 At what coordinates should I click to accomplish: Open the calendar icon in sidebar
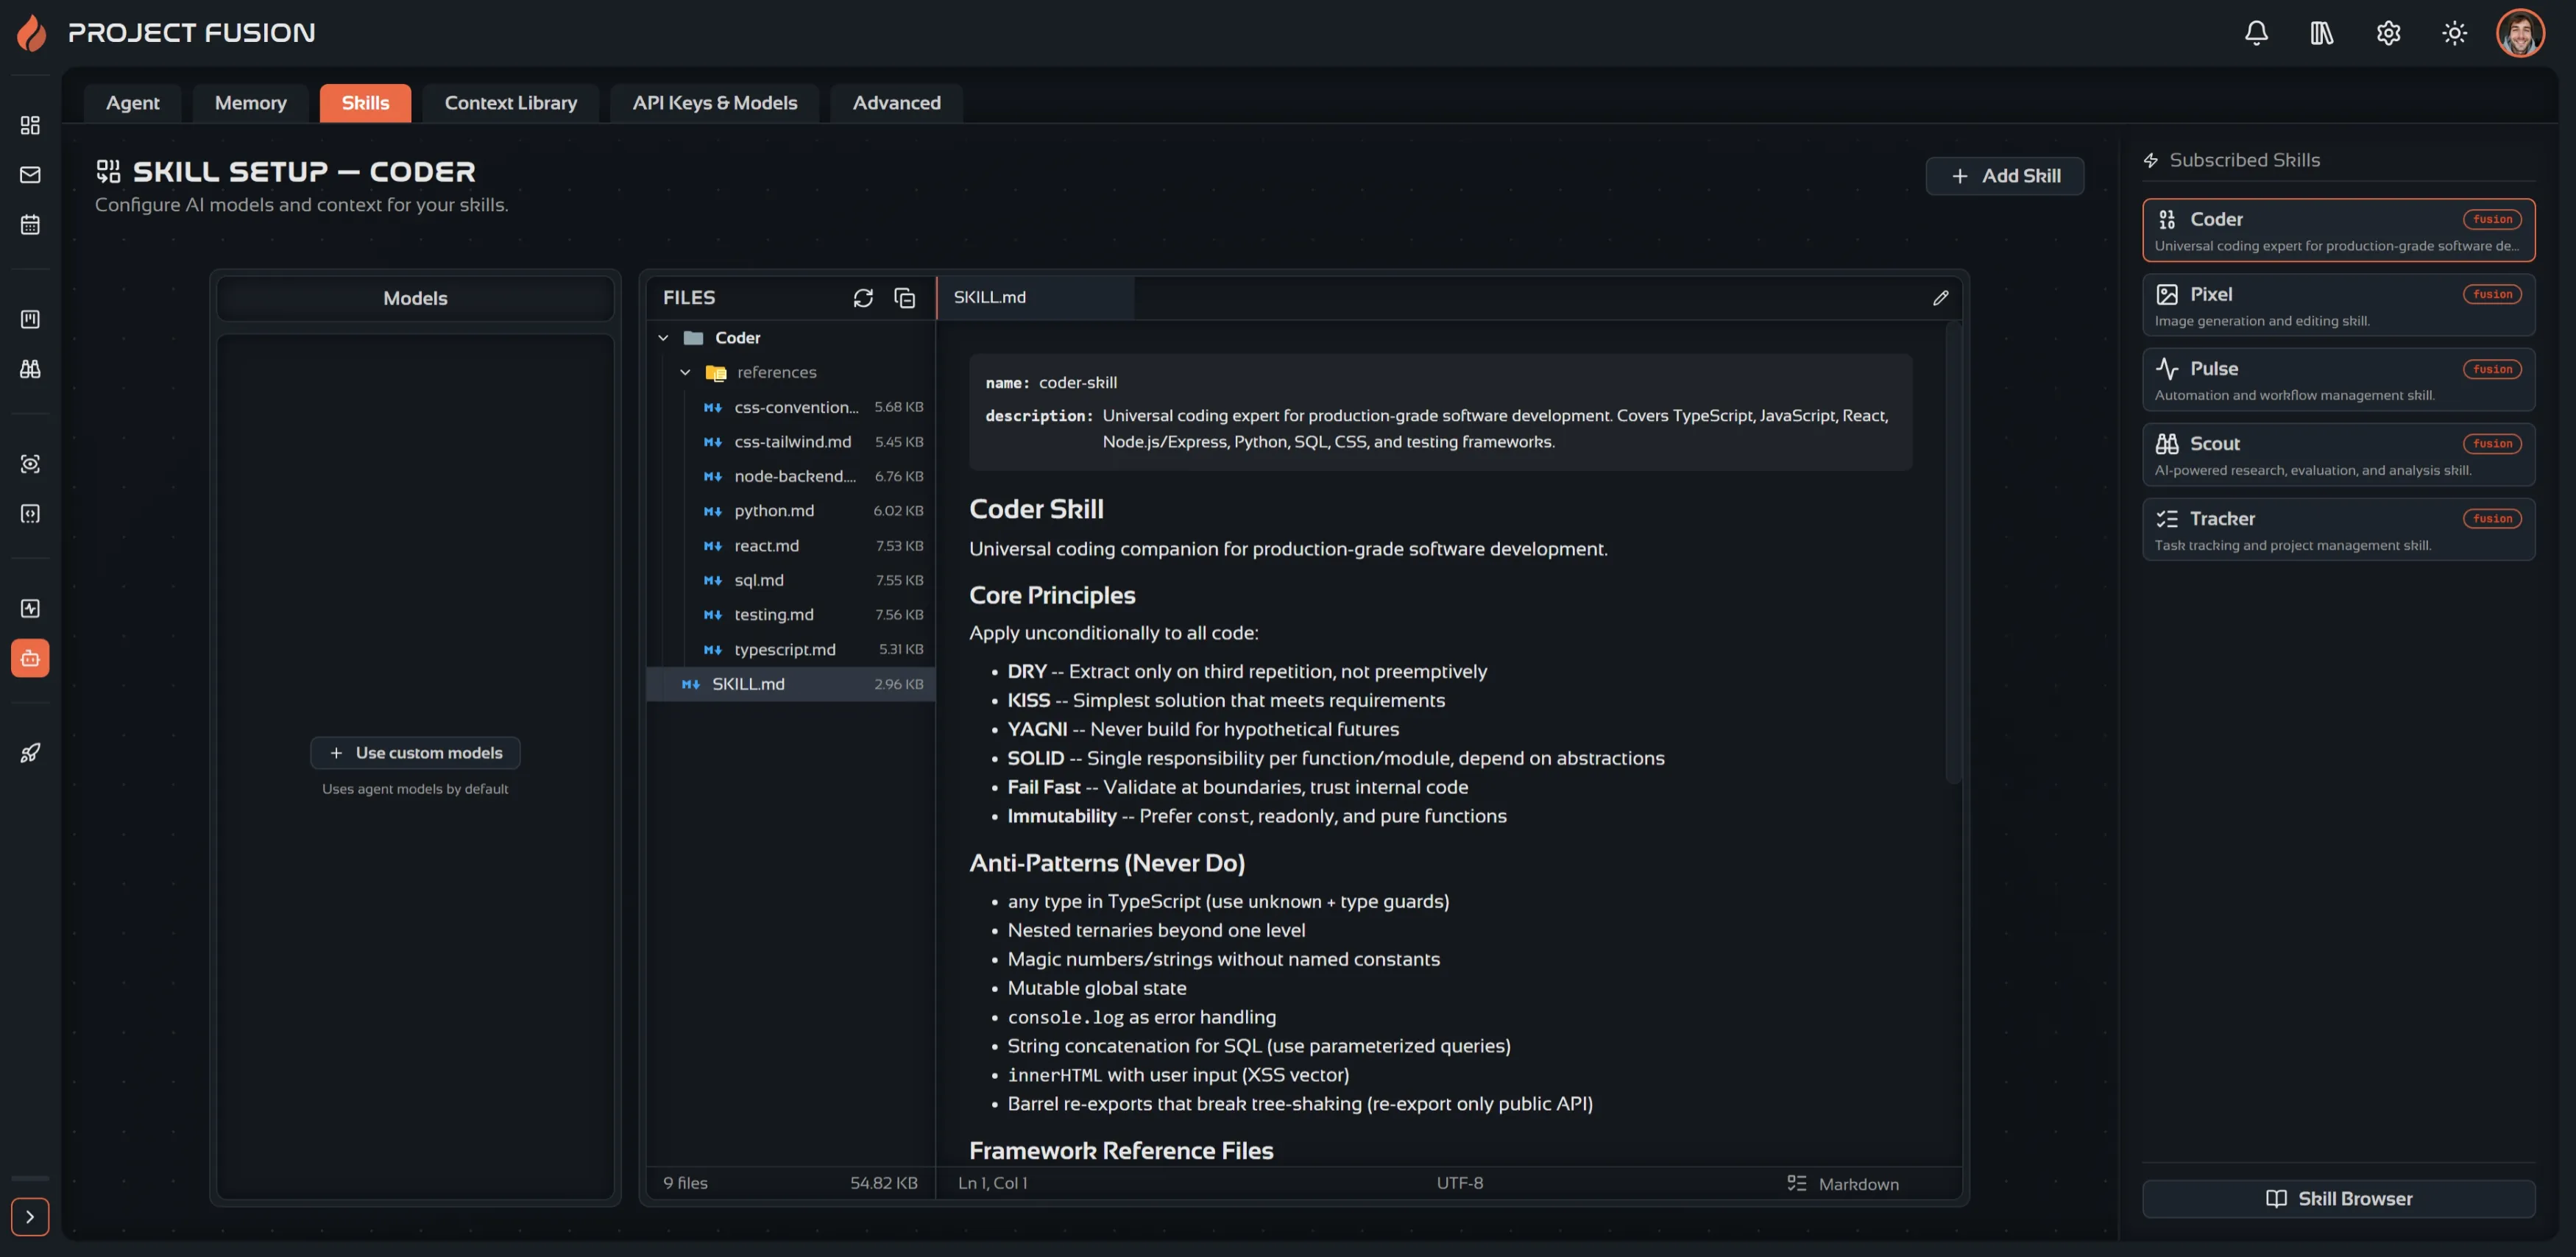coord(30,224)
